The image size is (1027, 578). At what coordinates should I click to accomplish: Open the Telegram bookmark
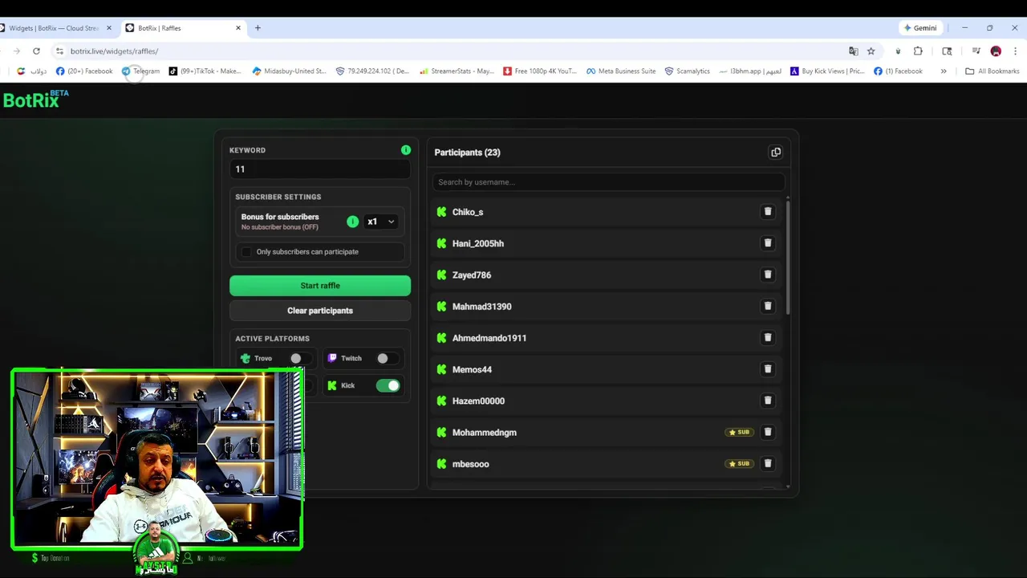(140, 71)
